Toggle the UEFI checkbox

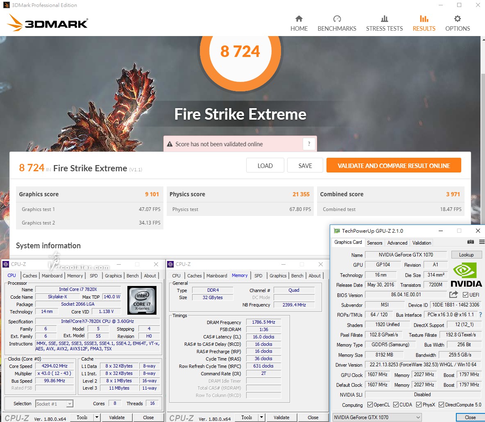point(465,295)
